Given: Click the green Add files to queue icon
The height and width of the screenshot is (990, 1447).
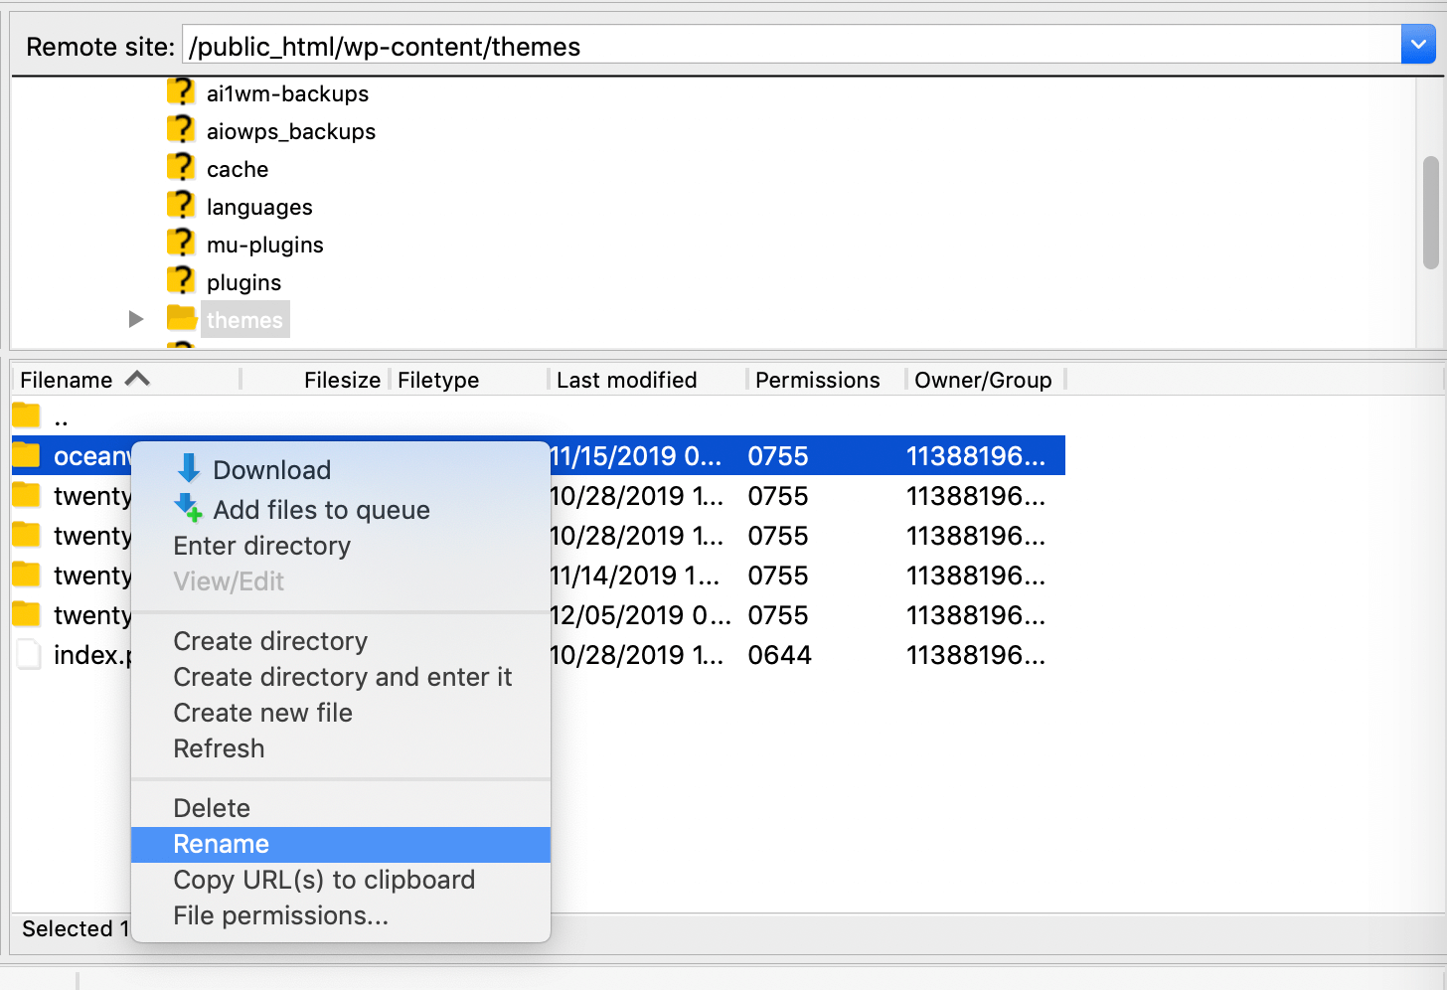Looking at the screenshot, I should [x=187, y=509].
